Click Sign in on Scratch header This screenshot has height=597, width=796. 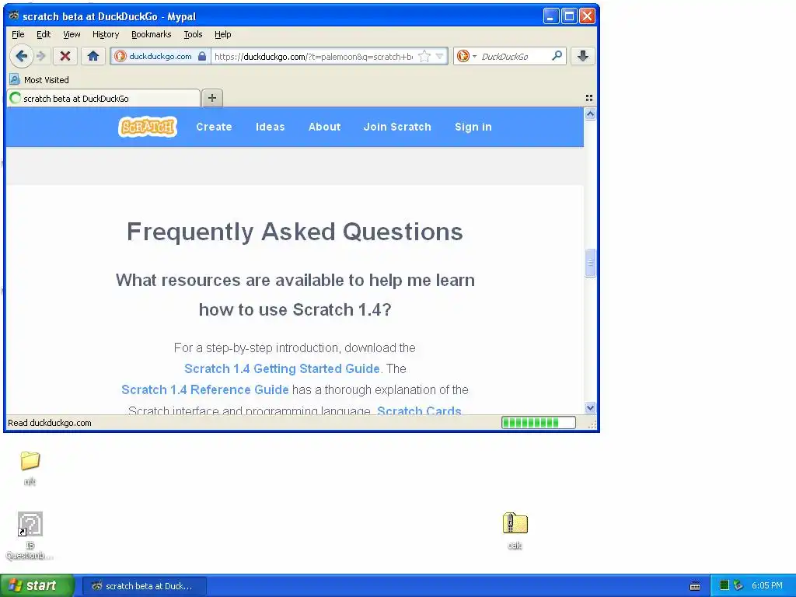[473, 127]
